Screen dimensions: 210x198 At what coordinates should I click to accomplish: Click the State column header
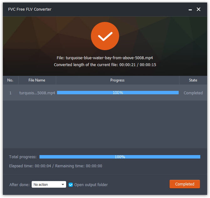click(193, 80)
